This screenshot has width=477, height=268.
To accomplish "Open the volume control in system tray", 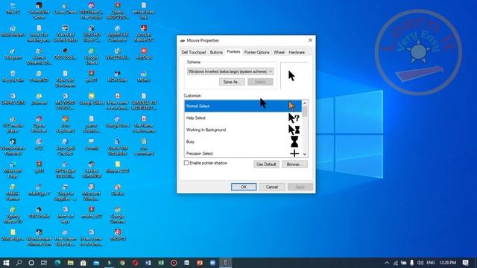I will pyautogui.click(x=420, y=263).
